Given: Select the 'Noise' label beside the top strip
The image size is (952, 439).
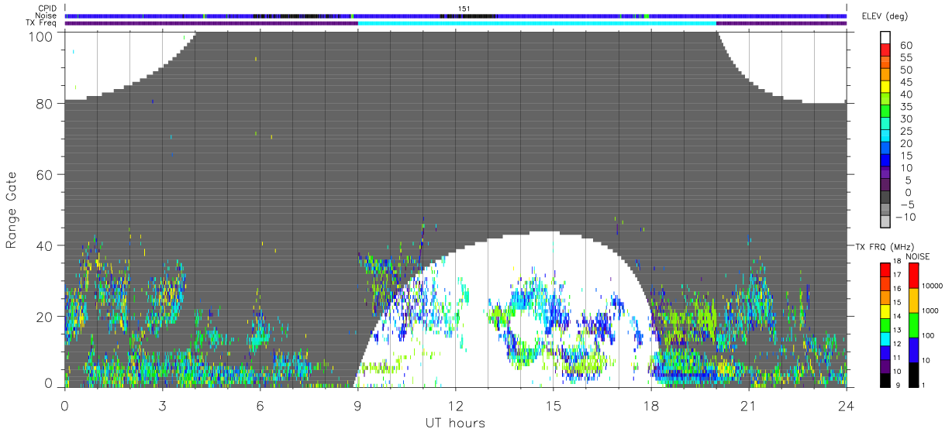Looking at the screenshot, I should coord(47,15).
